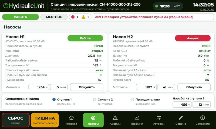This screenshot has height=129, width=216.
Task: Click Плавный пуск А3 связь есть value
Action: point(207,70)
